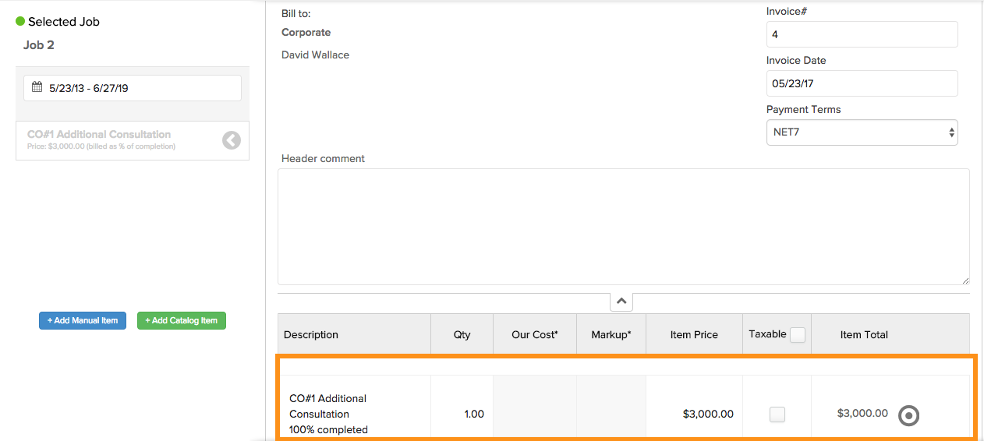Image resolution: width=984 pixels, height=441 pixels.
Task: Click the Markup cell in CO#1 row
Action: point(611,407)
